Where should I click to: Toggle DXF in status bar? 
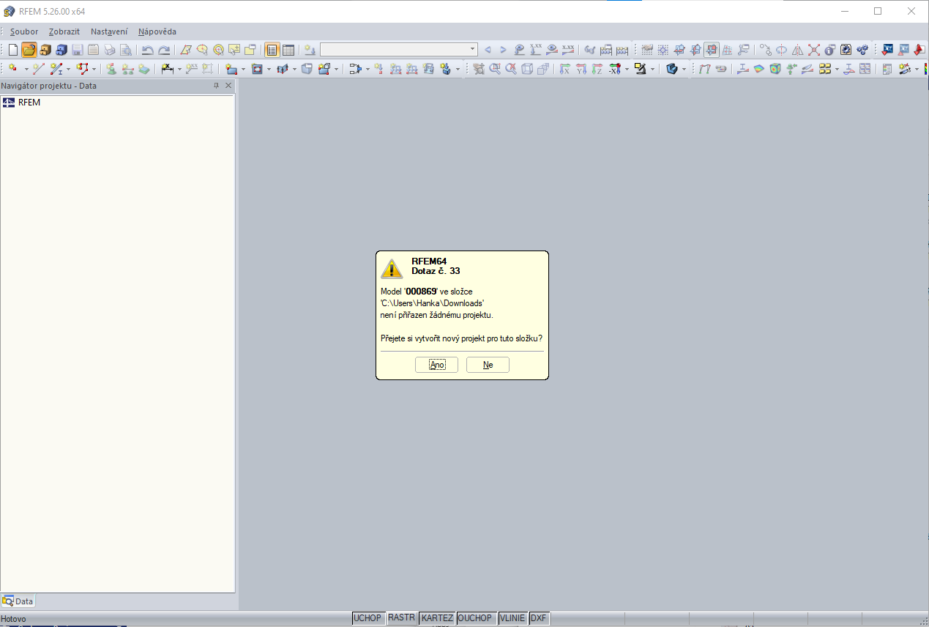[x=539, y=618]
